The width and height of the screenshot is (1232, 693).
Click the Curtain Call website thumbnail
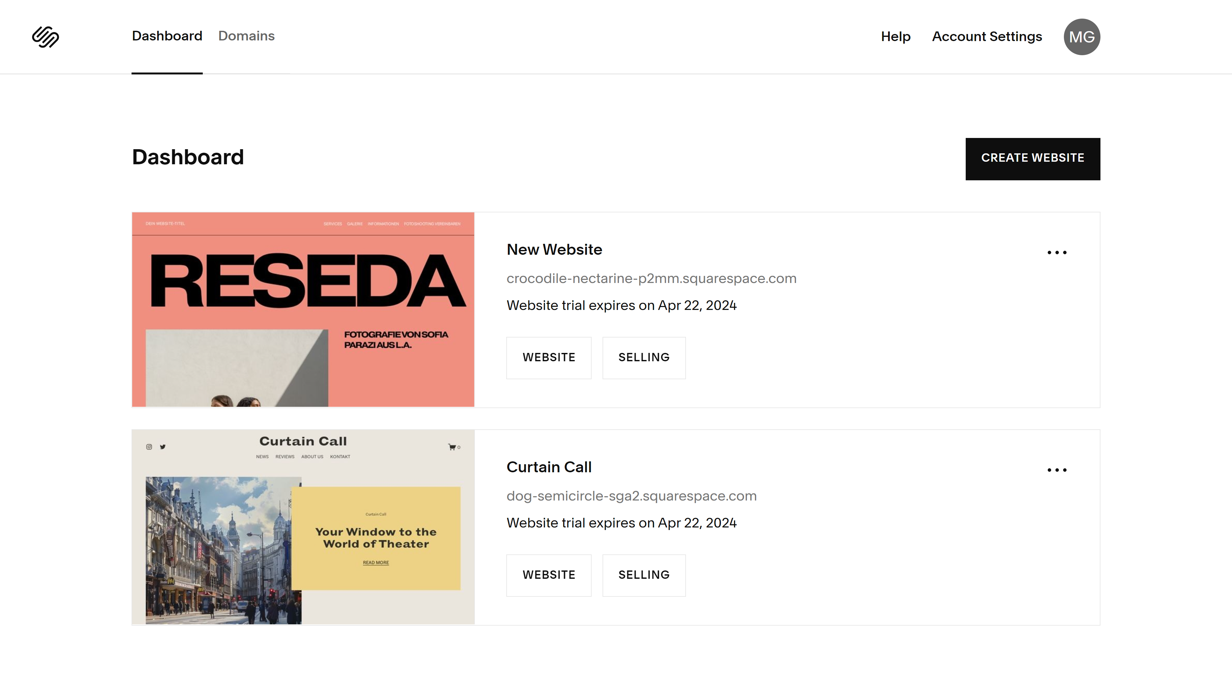[x=303, y=526]
